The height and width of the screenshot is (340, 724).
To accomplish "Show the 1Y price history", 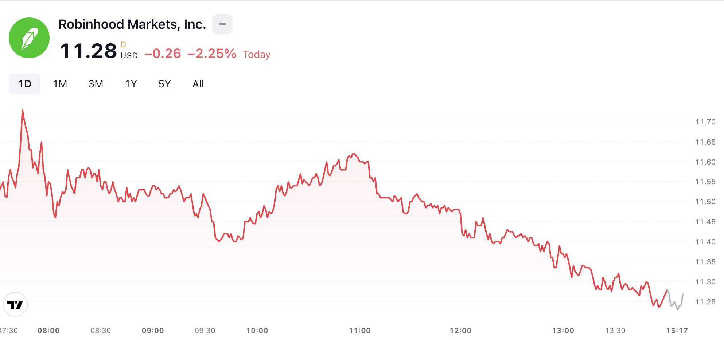I will [131, 84].
